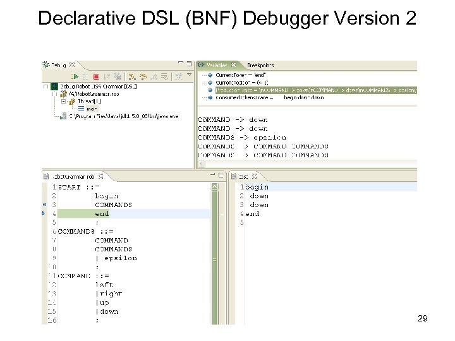Click COMMANDS on grammar line 3

click(114, 205)
